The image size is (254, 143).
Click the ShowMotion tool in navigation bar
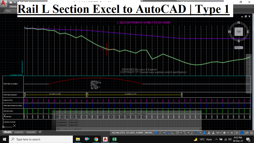[248, 88]
